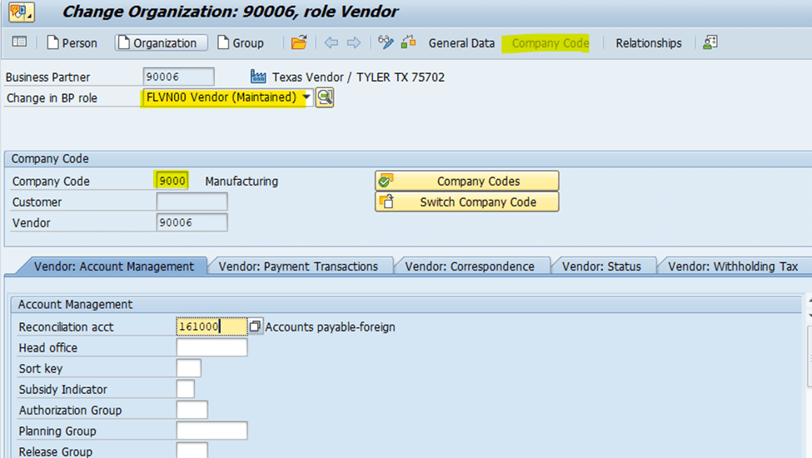Click the transaction menu icon beside the title

point(21,12)
